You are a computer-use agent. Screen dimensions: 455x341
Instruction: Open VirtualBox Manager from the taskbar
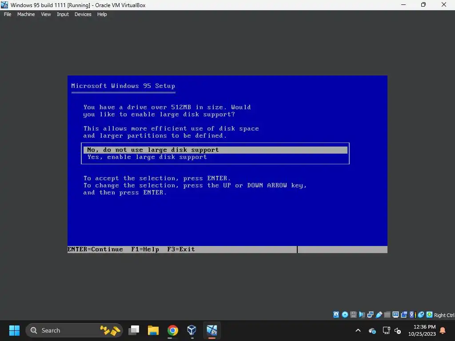(x=192, y=330)
